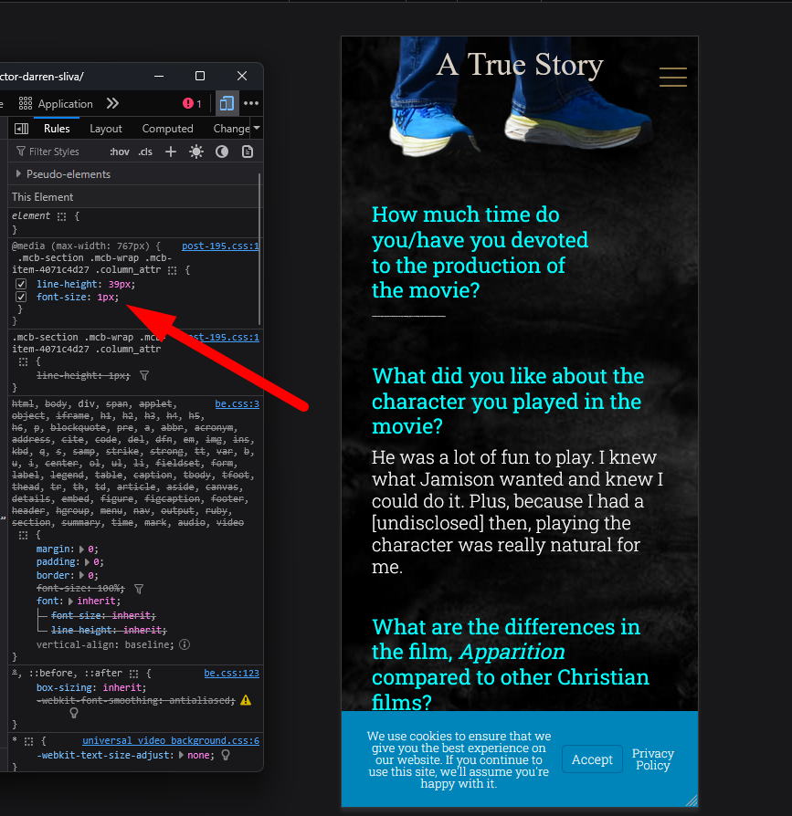The image size is (792, 816).
Task: Click the red error count icon
Action: pos(192,103)
